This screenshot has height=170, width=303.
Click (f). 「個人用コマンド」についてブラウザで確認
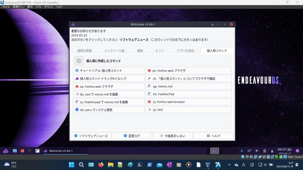[188, 79]
